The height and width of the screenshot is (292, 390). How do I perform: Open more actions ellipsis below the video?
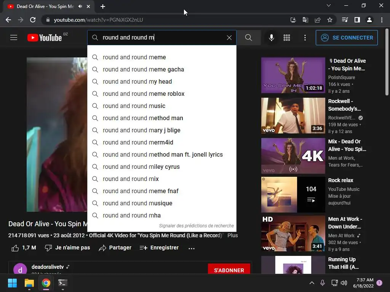(192, 248)
